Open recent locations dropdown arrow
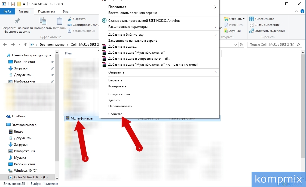Screen dimensions: 306x187 pos(19,45)
